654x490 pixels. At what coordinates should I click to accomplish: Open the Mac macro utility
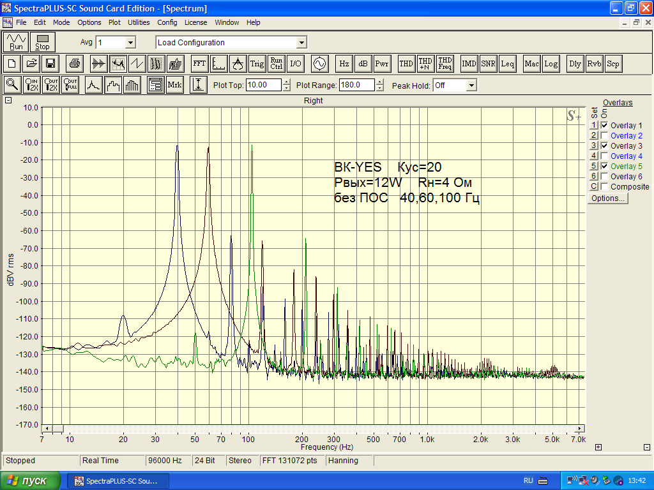[531, 64]
